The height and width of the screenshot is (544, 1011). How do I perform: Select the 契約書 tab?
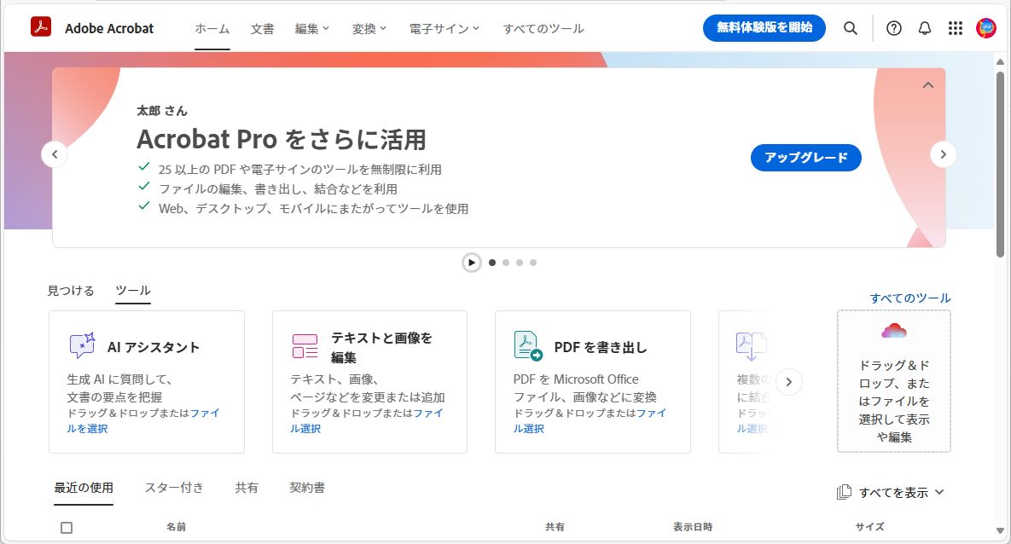307,488
